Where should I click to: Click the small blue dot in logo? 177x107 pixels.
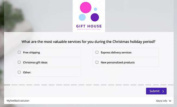click(x=96, y=9)
